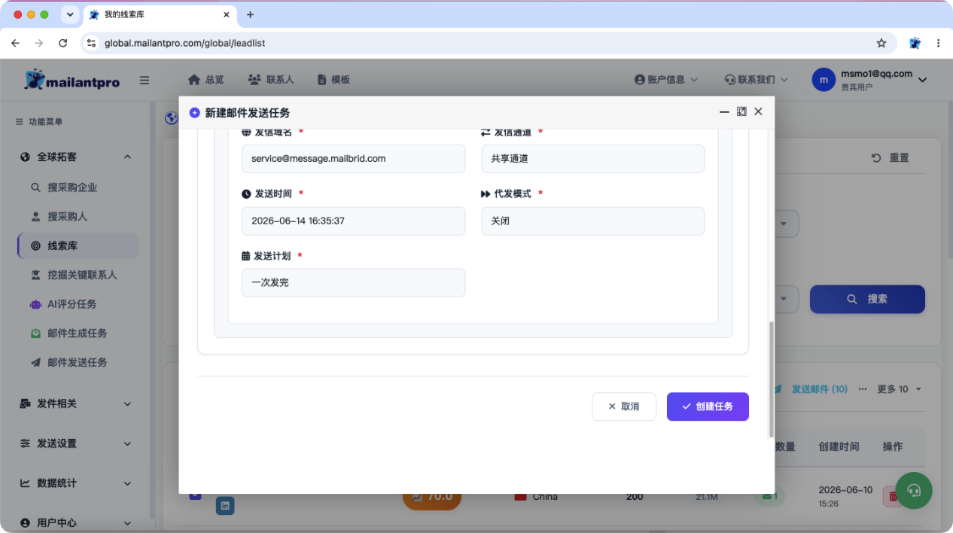
Task: Click the 搜采购人 person icon
Action: click(x=35, y=216)
